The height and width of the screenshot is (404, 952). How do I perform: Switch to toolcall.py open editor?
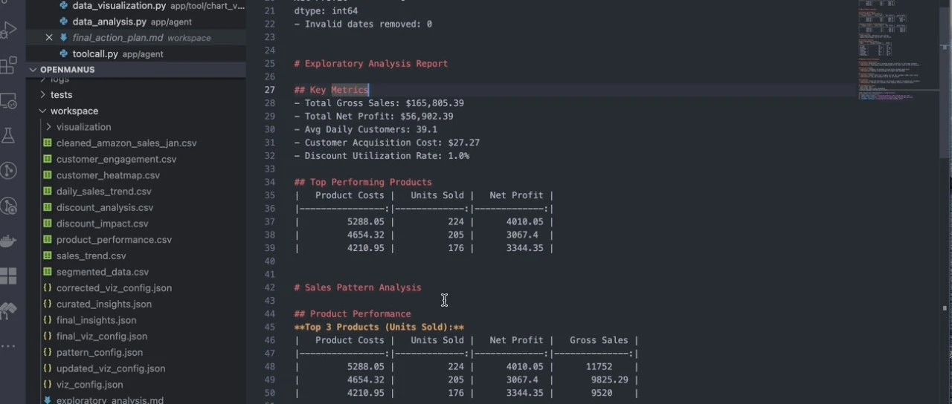pyautogui.click(x=95, y=54)
